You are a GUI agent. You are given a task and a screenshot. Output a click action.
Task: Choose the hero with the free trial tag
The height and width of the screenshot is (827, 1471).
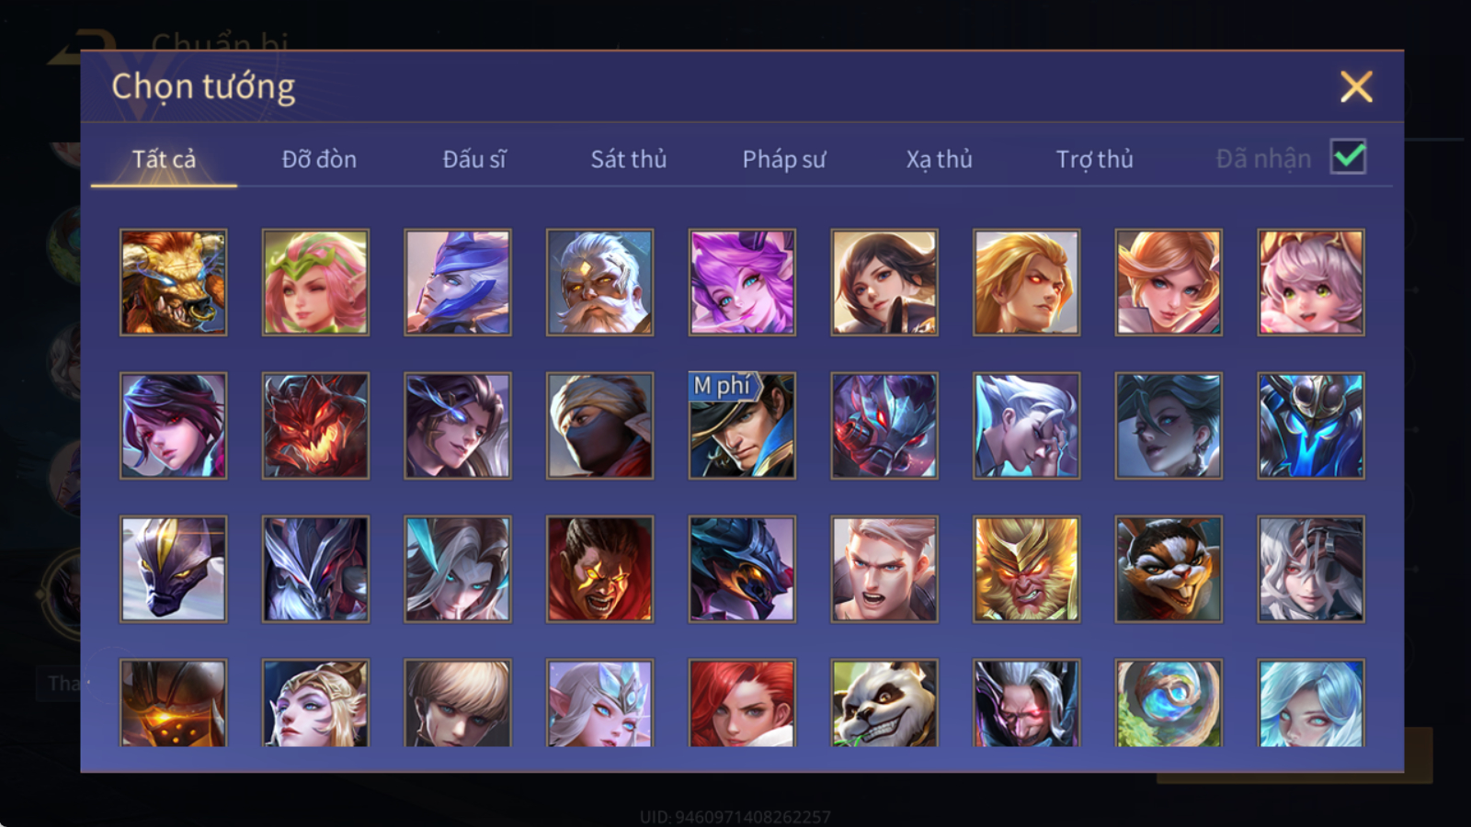pos(742,425)
